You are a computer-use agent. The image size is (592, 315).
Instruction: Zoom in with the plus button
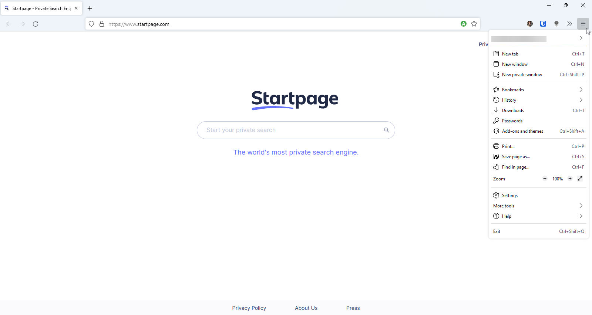(570, 179)
